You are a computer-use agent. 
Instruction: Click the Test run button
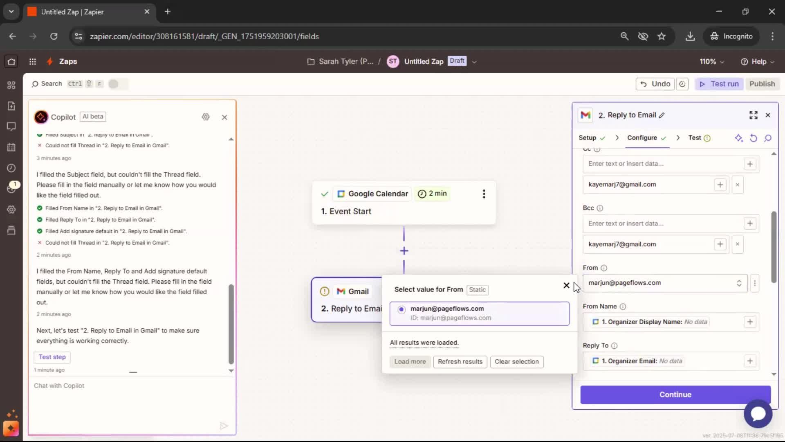pos(719,84)
